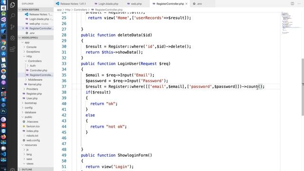Click the editor vertical scrollbar thumb
The height and width of the screenshot is (171, 304).
(303, 87)
